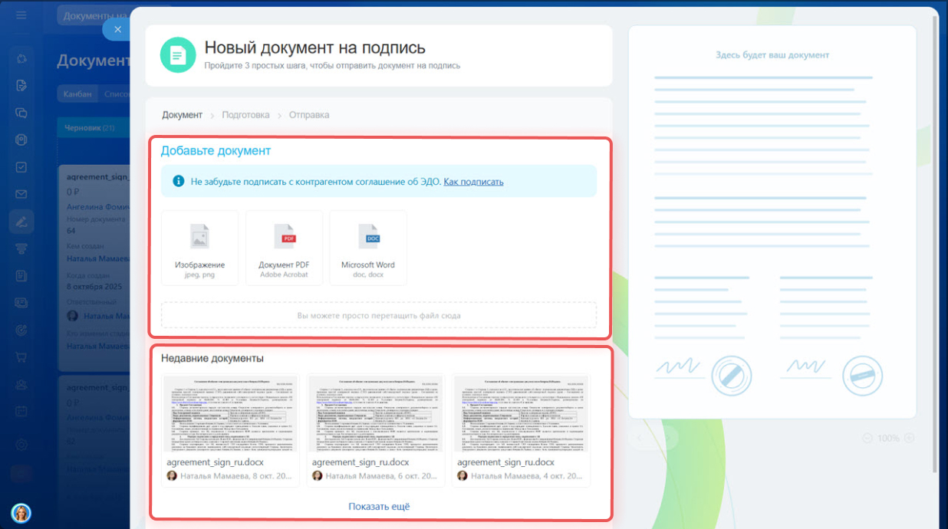Go to the Подготовка step
The height and width of the screenshot is (529, 948).
tap(245, 115)
